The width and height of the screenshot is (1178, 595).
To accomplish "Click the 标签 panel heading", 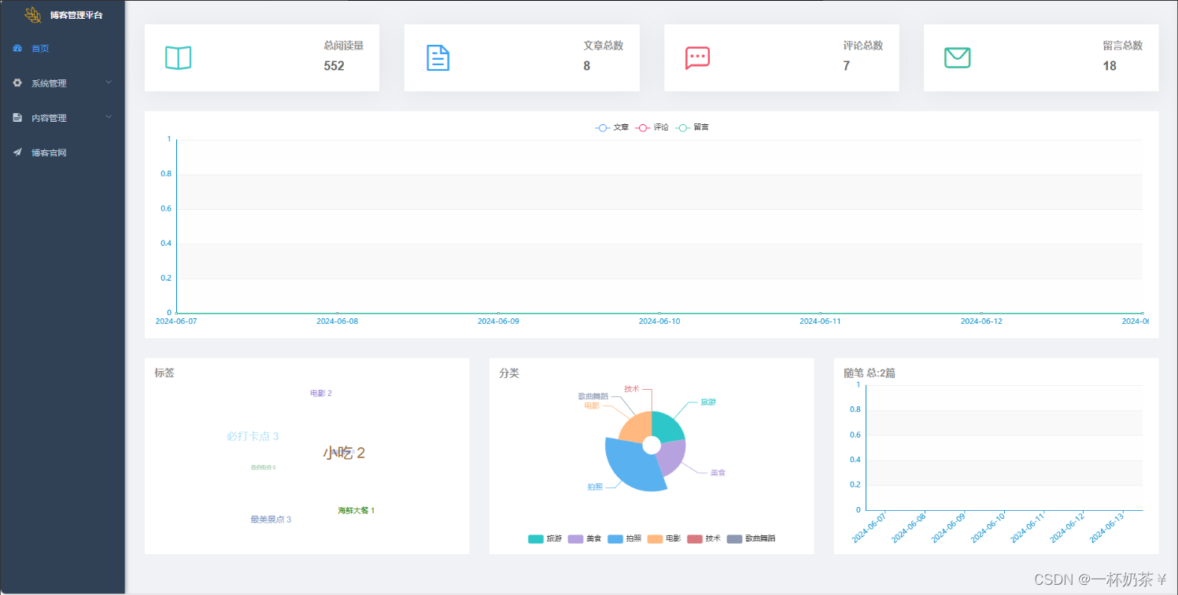I will point(164,373).
